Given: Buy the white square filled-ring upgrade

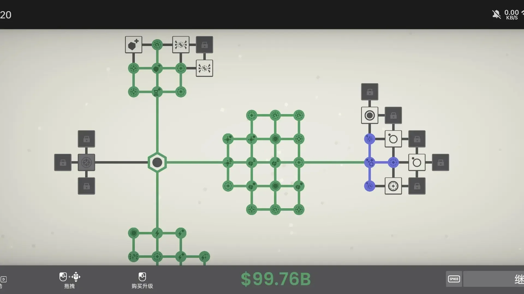Looking at the screenshot, I should click(370, 115).
